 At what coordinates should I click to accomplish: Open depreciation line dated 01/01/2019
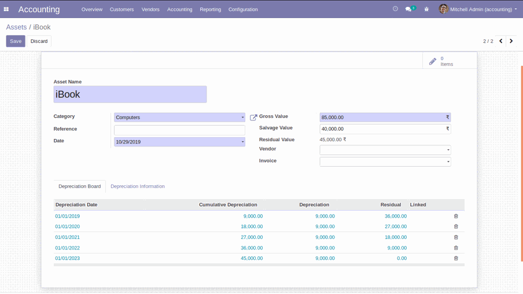point(67,216)
